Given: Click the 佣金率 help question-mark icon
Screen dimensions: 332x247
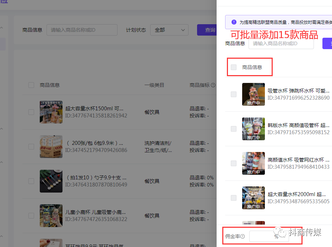Looking at the screenshot, I should (243, 236).
